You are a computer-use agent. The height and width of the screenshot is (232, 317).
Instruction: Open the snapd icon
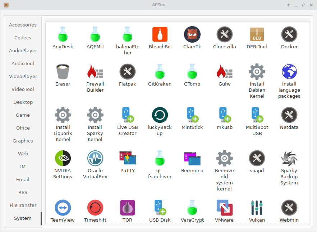point(257,158)
